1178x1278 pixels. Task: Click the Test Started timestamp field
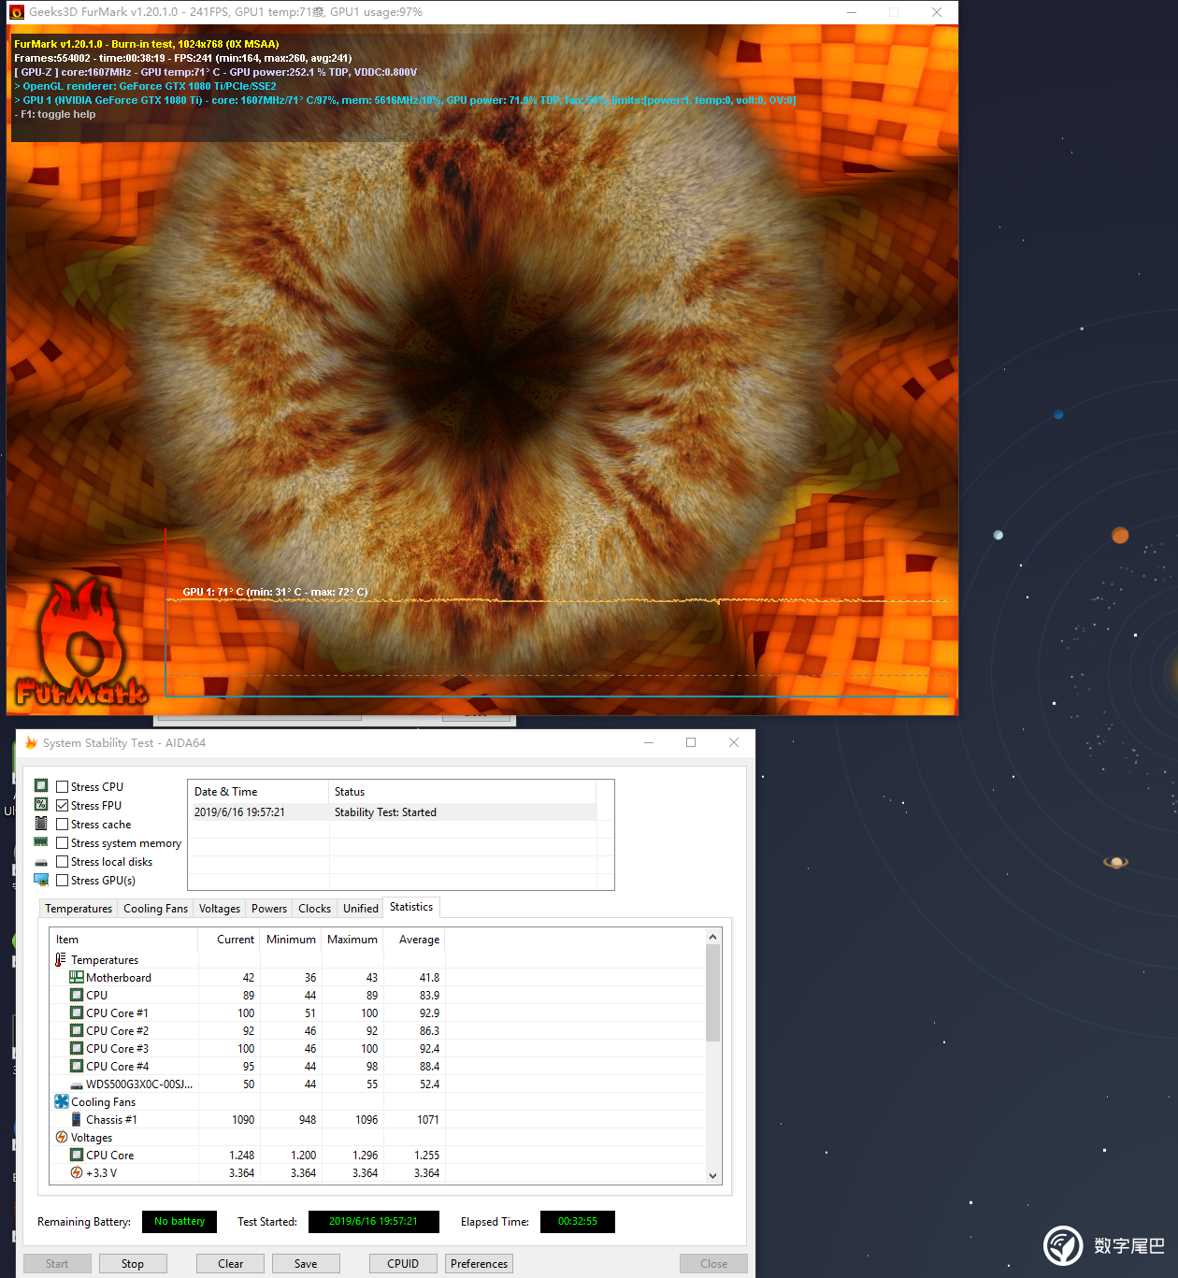373,1221
